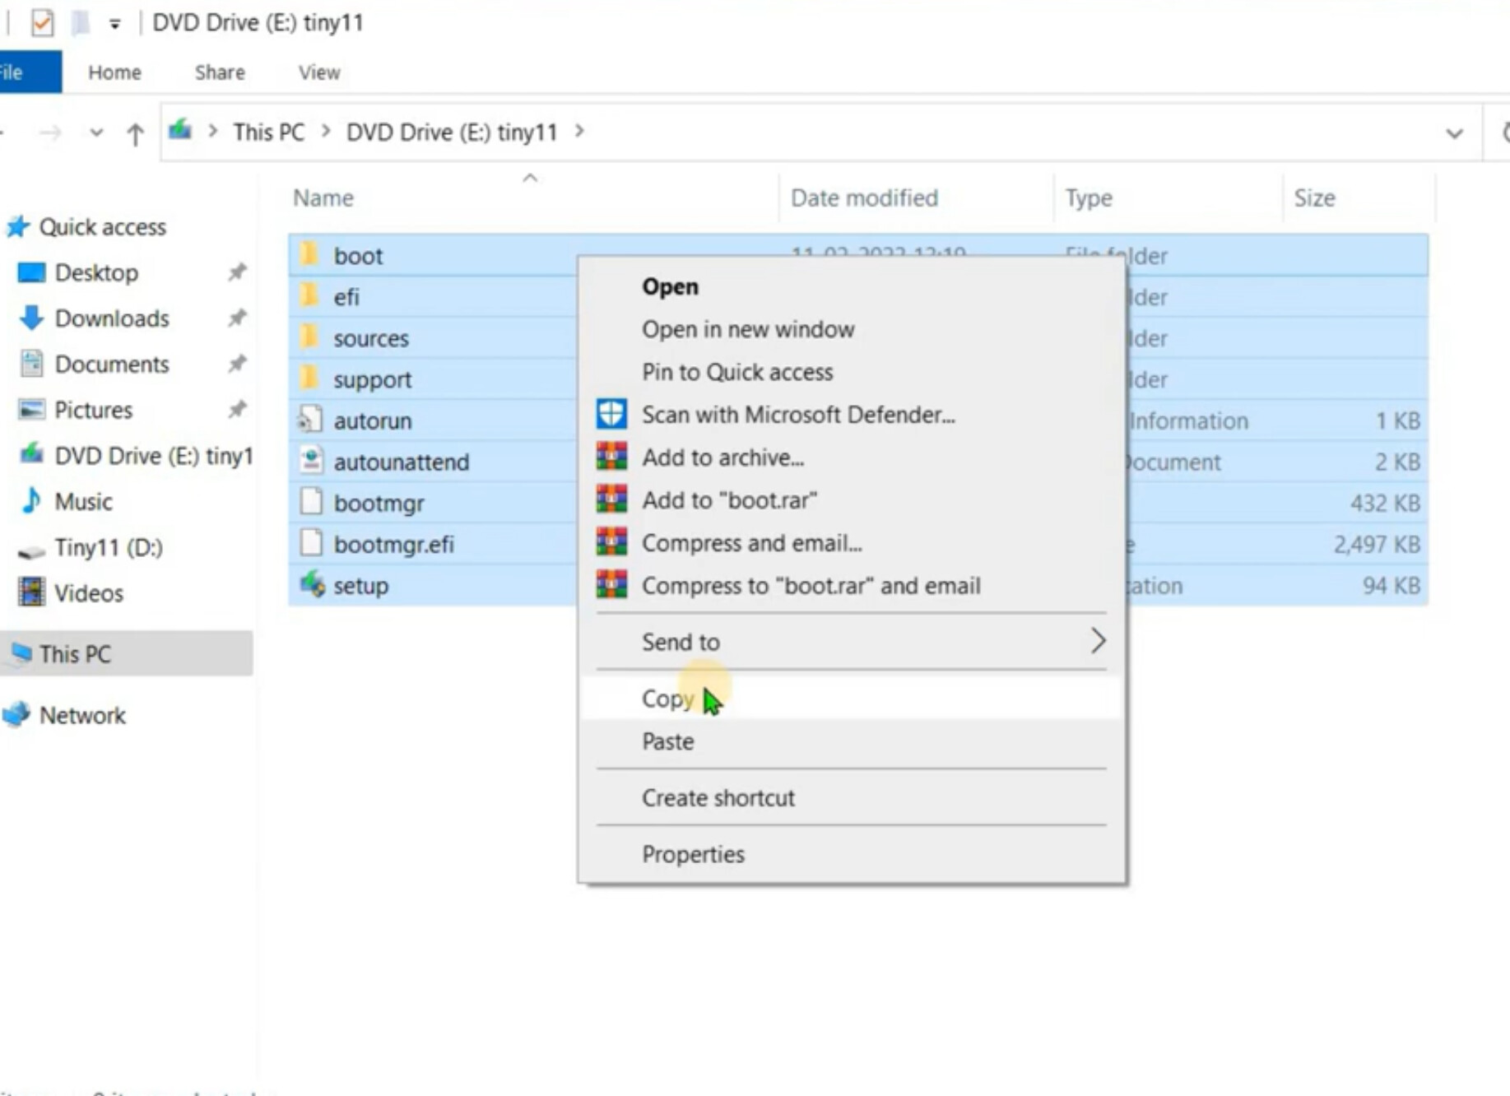Choose Paste from context menu
1510x1096 pixels.
tap(852, 741)
